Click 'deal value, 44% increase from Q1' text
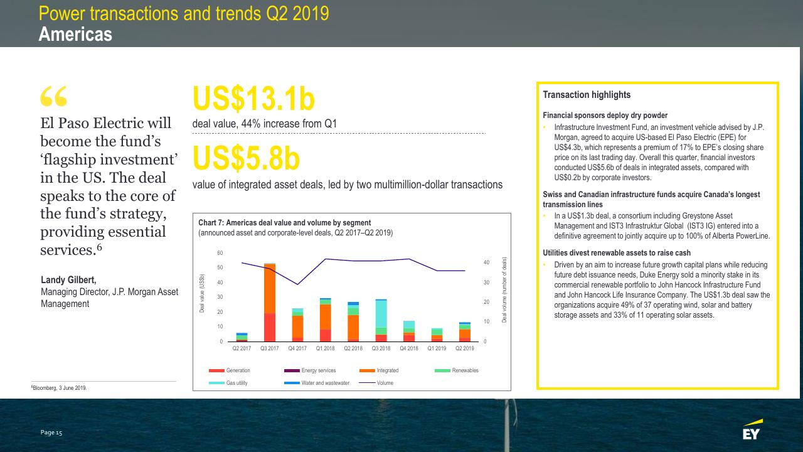Viewport: 803px width, 452px height. click(x=264, y=124)
